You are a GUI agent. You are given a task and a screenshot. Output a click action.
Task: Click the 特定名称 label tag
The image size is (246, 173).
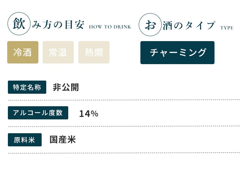click(27, 87)
